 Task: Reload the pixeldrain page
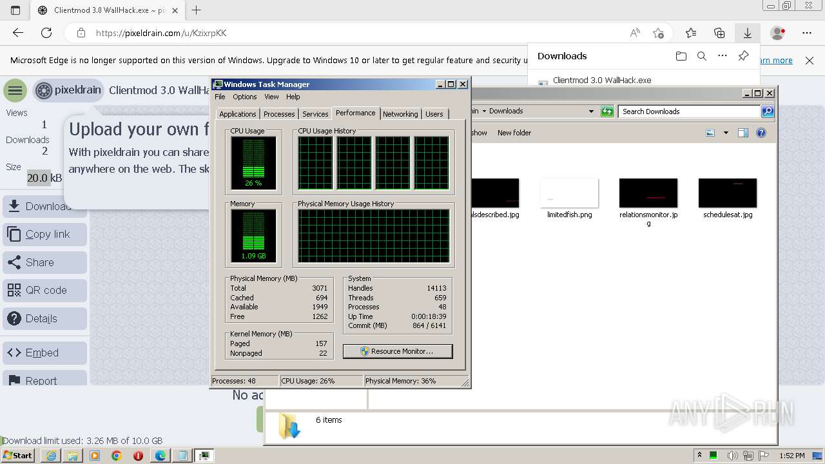46,33
